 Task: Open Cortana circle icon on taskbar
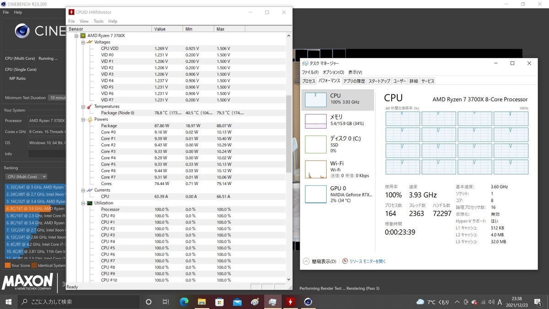[x=148, y=302]
